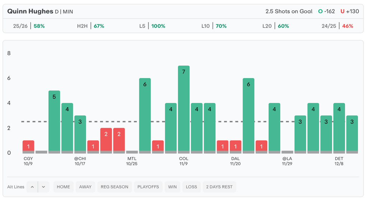The height and width of the screenshot is (201, 368).
Task: Select the H2H 67% stat
Action: (x=91, y=26)
